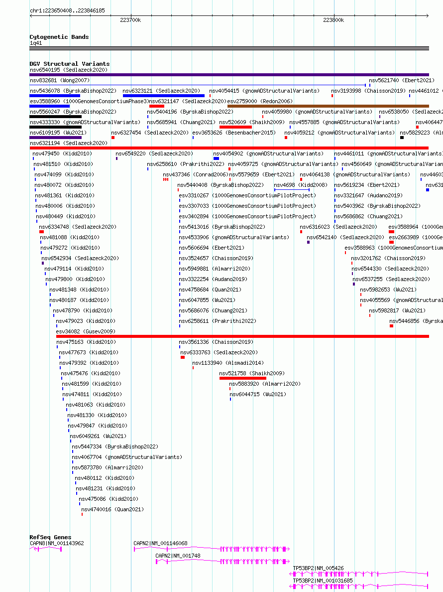The image size is (443, 592).
Task: Open the nsv4740016 (Quan2021) label
Action: pos(112,510)
